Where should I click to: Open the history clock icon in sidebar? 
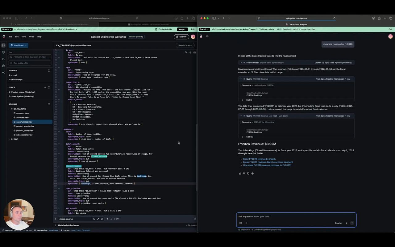3,52
